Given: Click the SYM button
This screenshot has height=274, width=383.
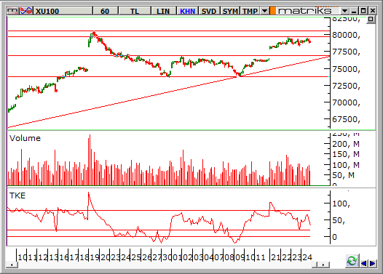Looking at the screenshot, I should [x=230, y=11].
